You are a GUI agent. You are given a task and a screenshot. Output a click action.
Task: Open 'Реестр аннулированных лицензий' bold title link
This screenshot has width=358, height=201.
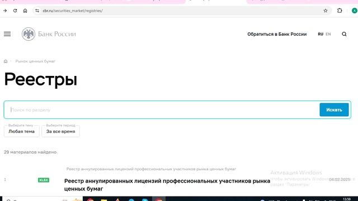point(167,185)
